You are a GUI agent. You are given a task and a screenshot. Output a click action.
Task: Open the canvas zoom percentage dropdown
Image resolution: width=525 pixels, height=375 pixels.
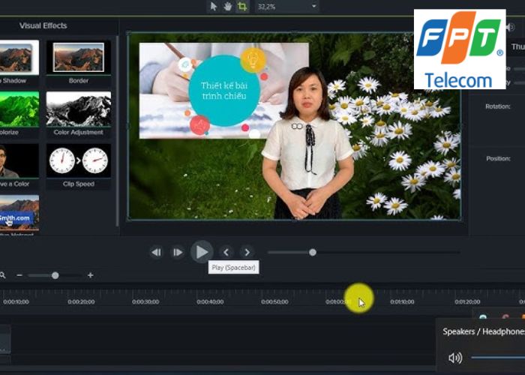click(313, 6)
